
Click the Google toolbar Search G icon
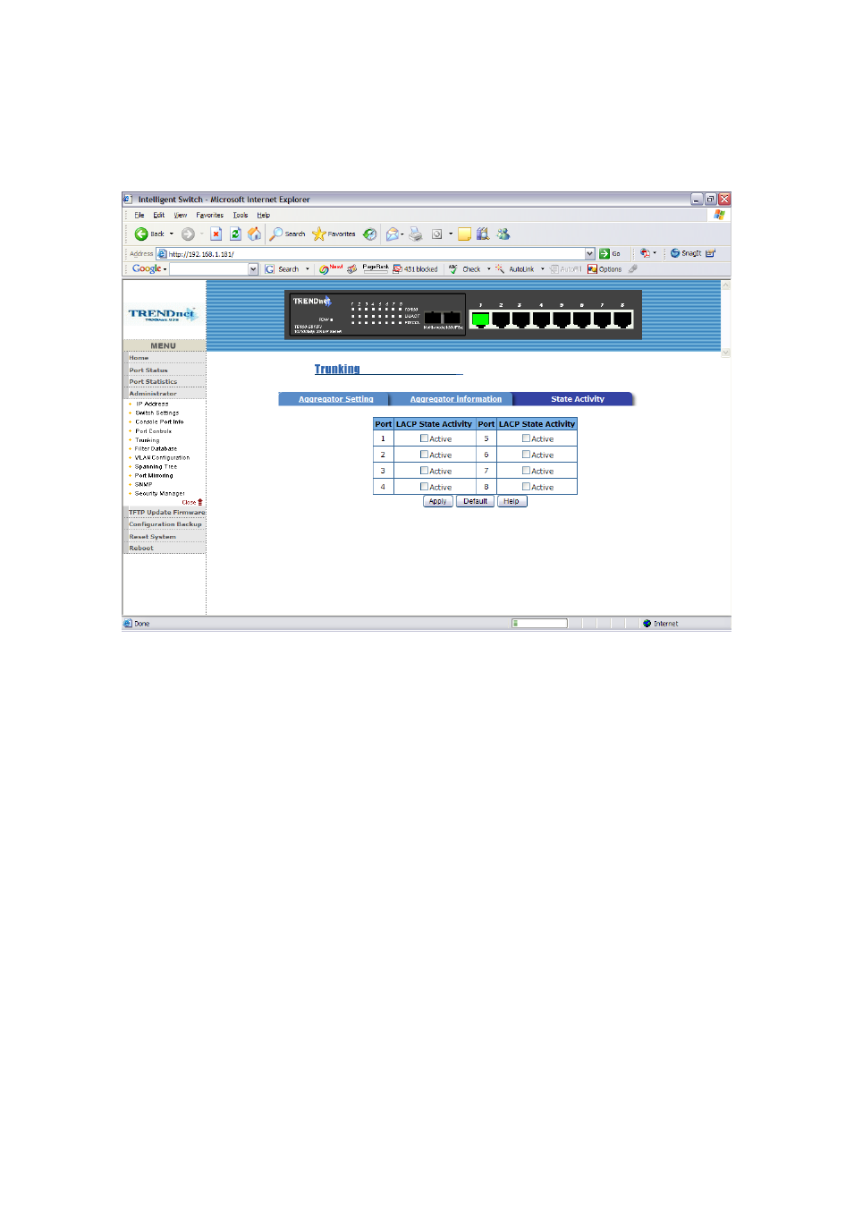(x=269, y=269)
